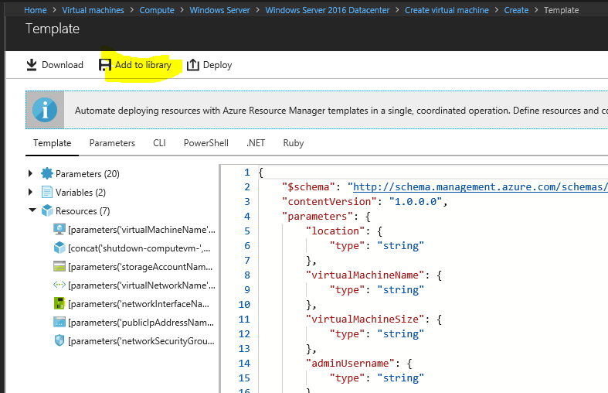Select [parameters('virtualNetworkName'... resource
The width and height of the screenshot is (608, 393).
point(141,285)
